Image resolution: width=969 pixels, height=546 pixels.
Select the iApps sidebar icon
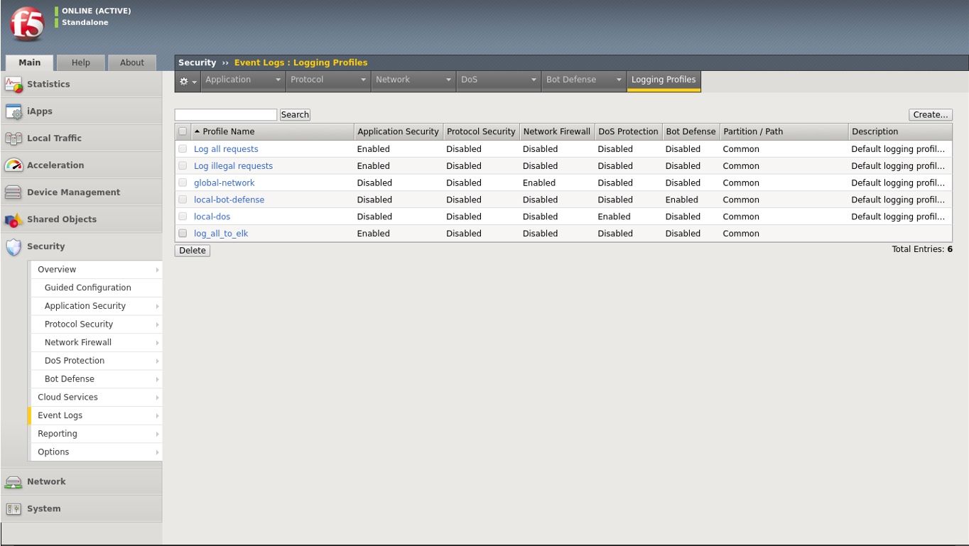coord(13,111)
